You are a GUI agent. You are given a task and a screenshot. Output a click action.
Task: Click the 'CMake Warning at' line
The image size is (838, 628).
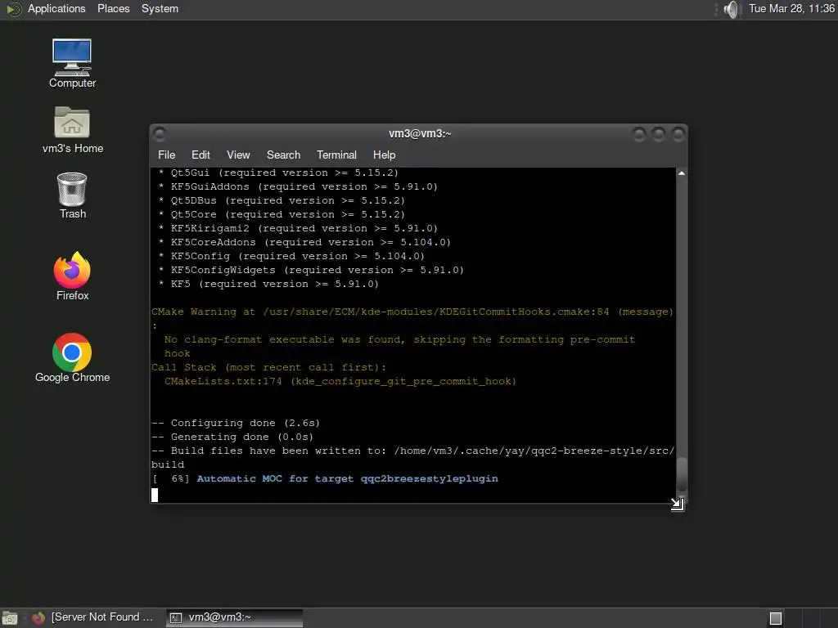coord(412,312)
